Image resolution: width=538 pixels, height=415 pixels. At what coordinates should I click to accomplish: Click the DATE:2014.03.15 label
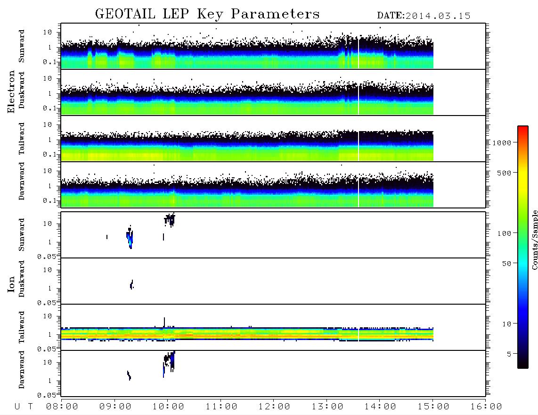point(424,16)
